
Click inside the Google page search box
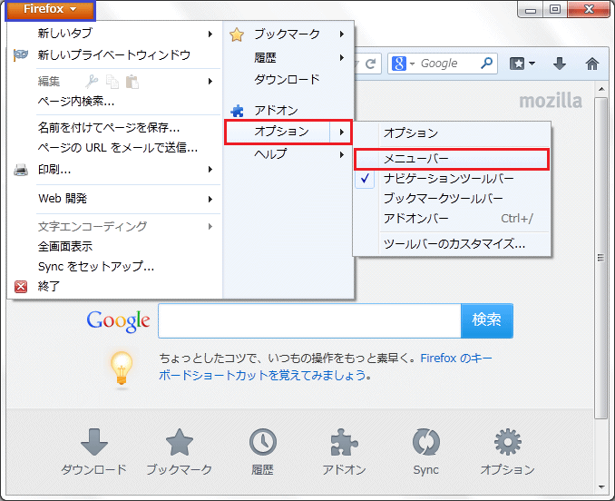309,320
